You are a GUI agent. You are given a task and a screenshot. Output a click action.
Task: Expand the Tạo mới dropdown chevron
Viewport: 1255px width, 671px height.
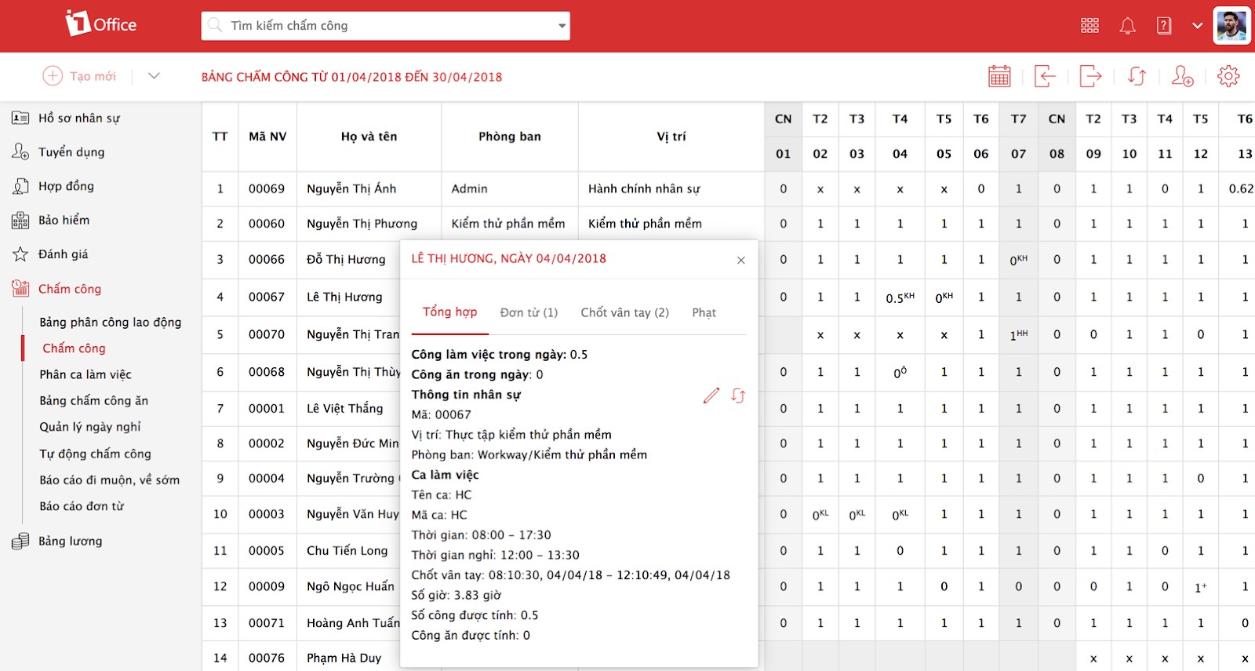point(154,76)
